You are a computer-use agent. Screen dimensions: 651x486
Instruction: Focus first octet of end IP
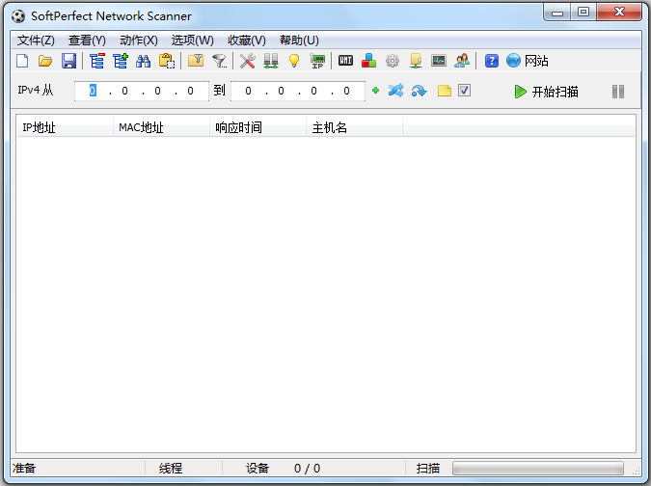[248, 91]
